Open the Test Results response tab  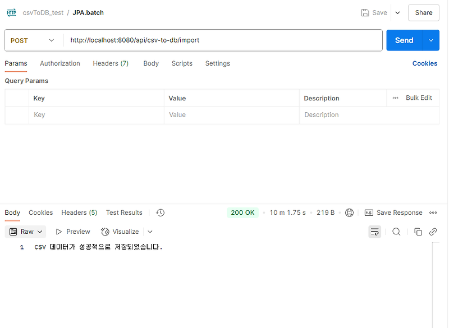(123, 212)
